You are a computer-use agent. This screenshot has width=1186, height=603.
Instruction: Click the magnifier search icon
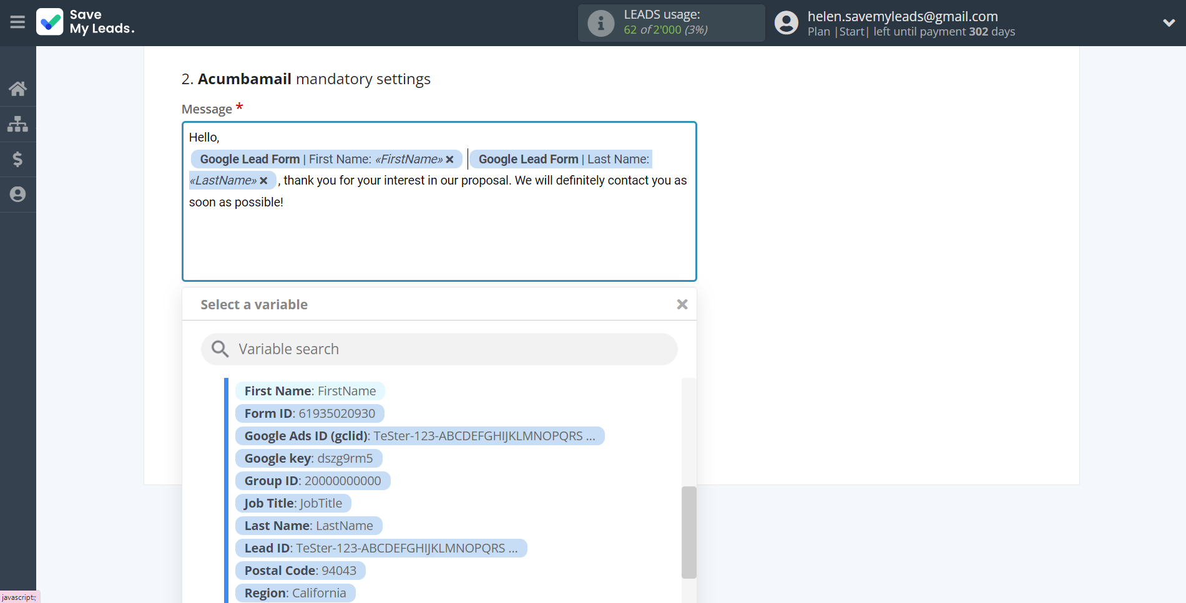[x=220, y=349]
